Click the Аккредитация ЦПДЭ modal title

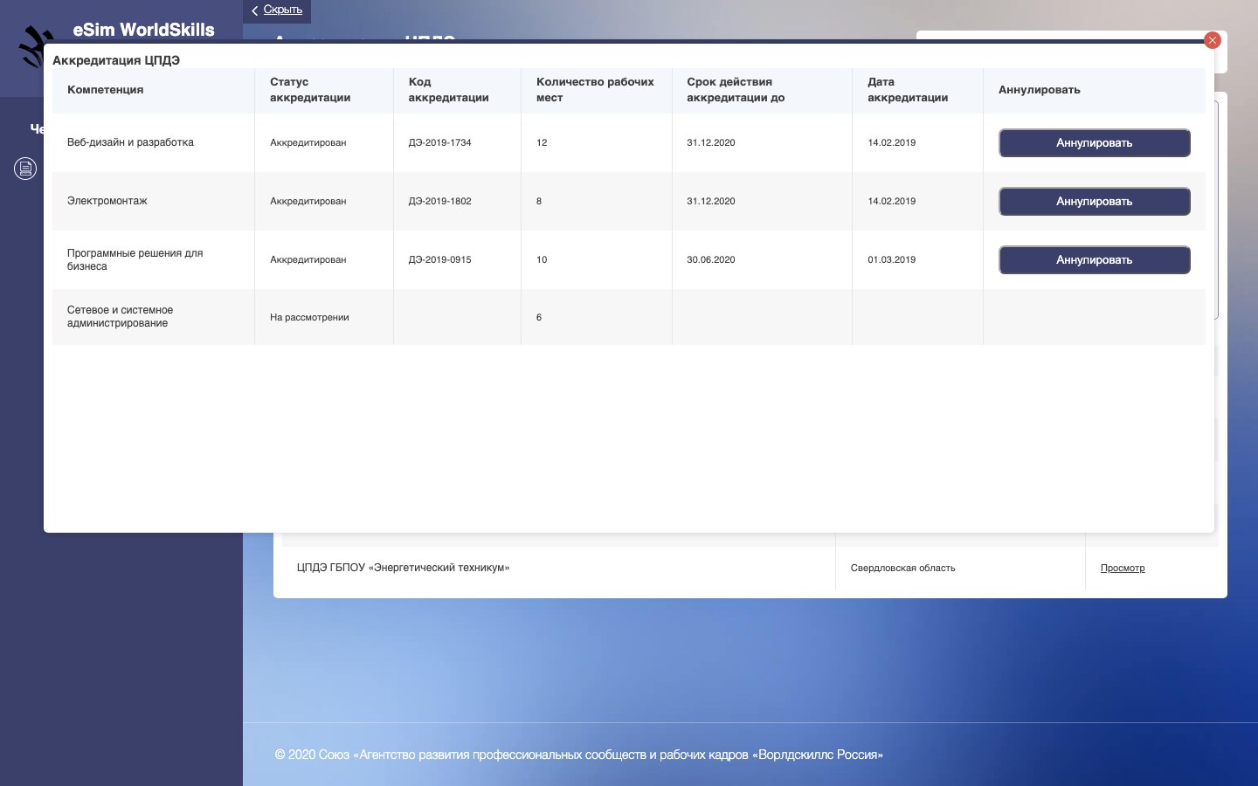pyautogui.click(x=116, y=60)
